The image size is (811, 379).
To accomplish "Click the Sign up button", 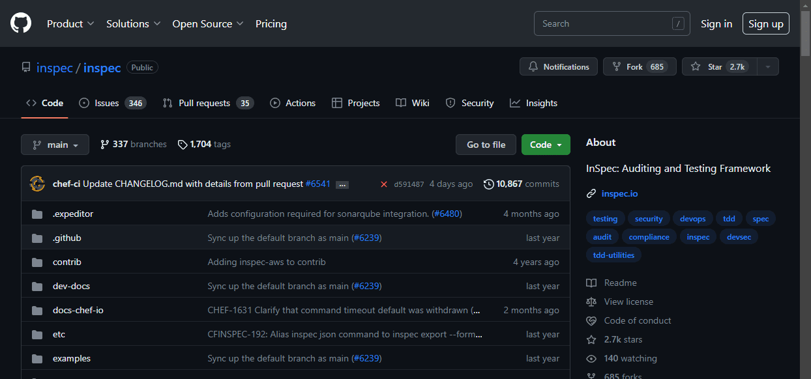I will click(766, 23).
